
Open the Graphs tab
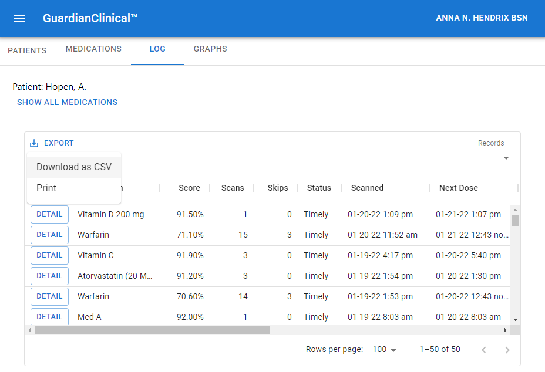click(210, 49)
